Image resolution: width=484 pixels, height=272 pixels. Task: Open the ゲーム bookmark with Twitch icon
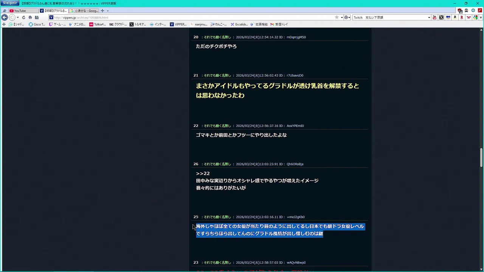click(x=57, y=24)
